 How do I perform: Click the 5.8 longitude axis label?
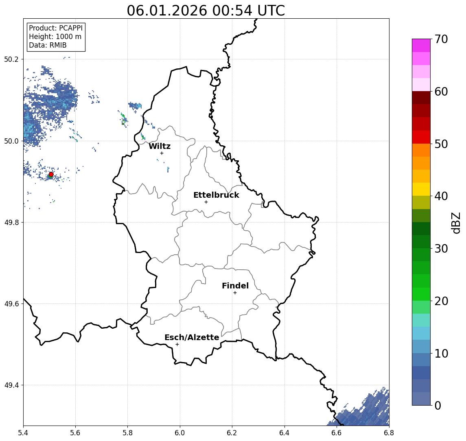pos(127,433)
